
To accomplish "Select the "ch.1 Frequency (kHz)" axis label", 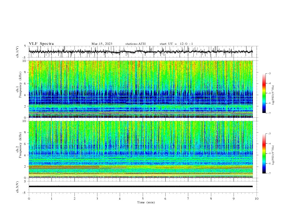I will 19,85.
